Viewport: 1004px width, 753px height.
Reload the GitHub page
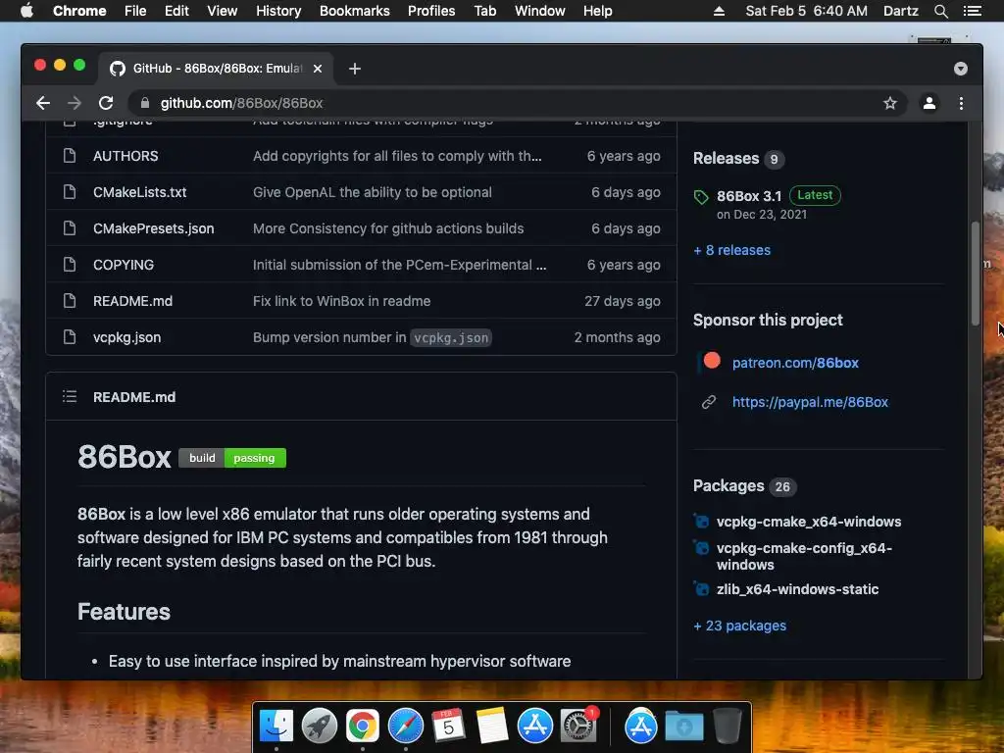point(106,103)
